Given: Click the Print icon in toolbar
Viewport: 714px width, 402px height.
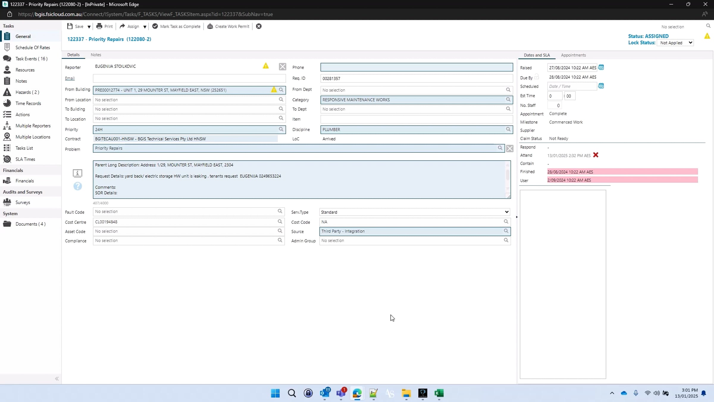Looking at the screenshot, I should pos(99,26).
